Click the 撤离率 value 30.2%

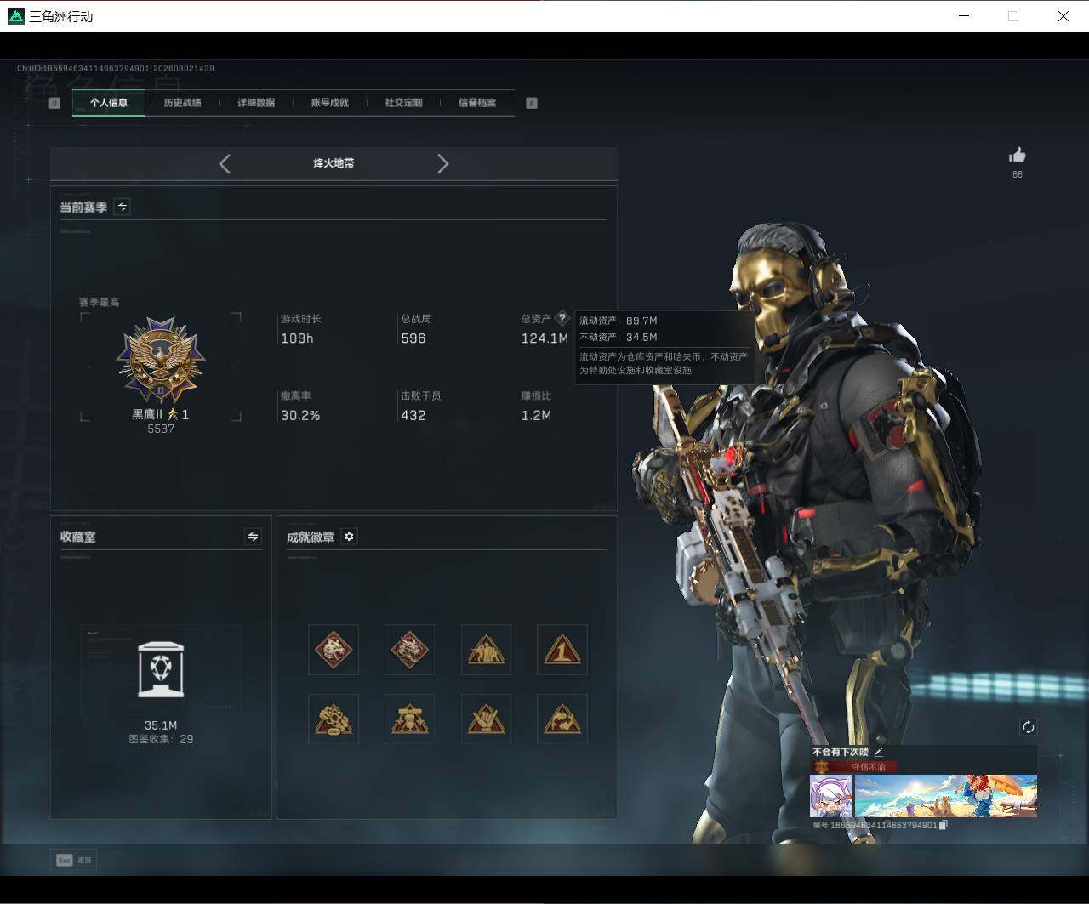click(300, 415)
